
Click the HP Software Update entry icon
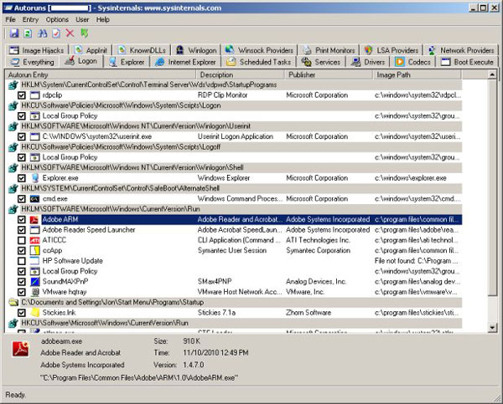[34, 261]
